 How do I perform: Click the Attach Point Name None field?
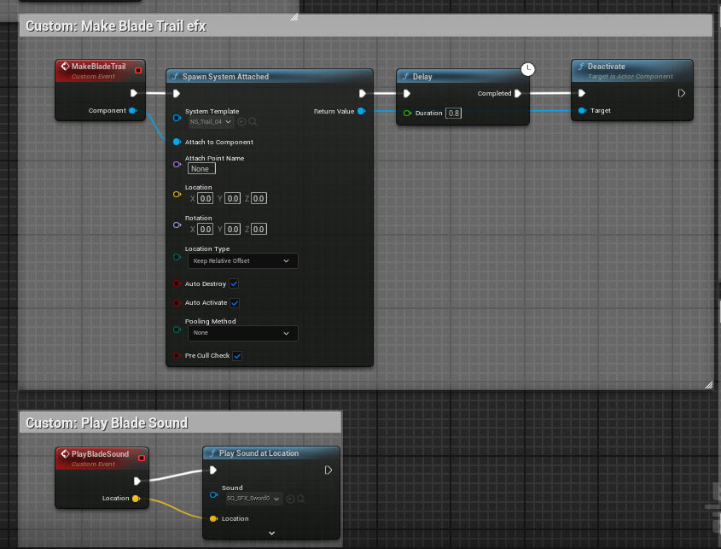[x=201, y=169]
